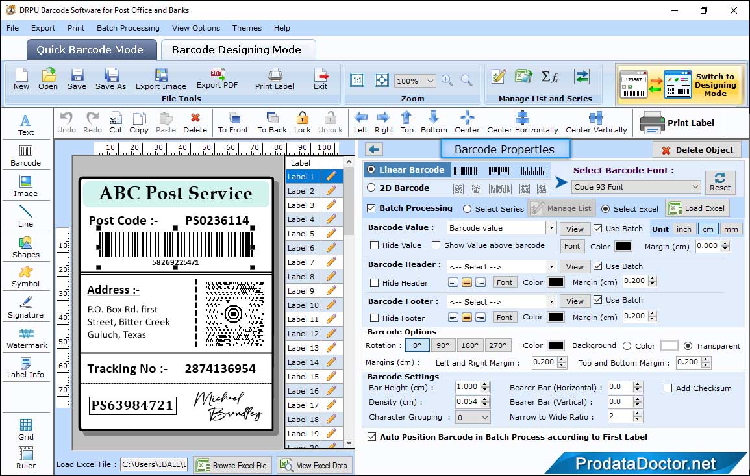The height and width of the screenshot is (476, 750).
Task: Go back with the blue arrow in properties
Action: click(x=374, y=150)
